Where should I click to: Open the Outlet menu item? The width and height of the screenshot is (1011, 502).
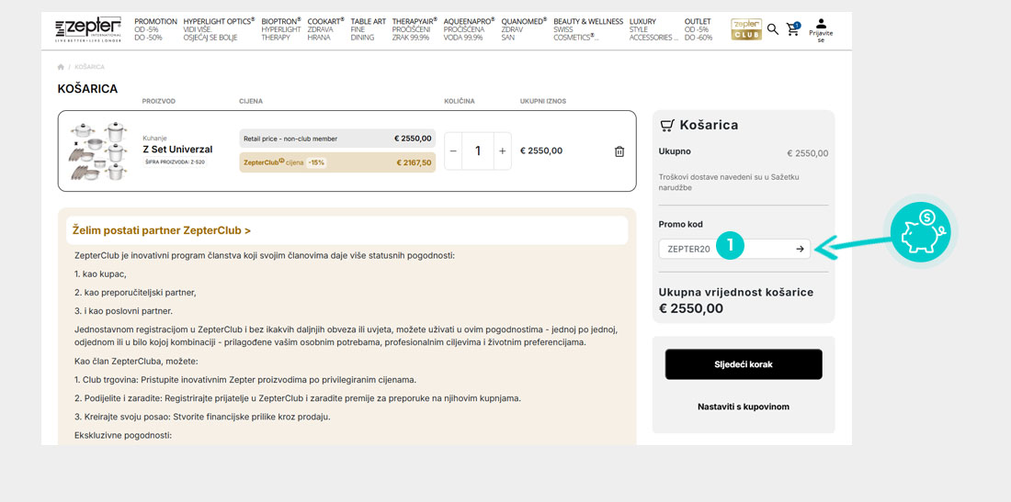(x=699, y=29)
